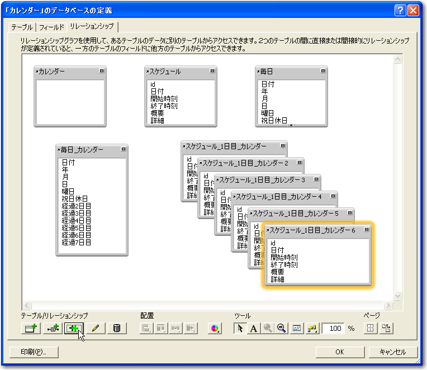Collapse the カレンダー table box

click(101, 72)
